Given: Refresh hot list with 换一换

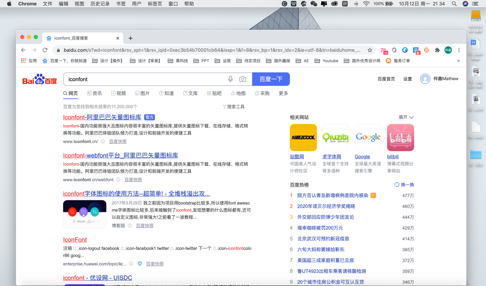Looking at the screenshot, I should [x=404, y=185].
